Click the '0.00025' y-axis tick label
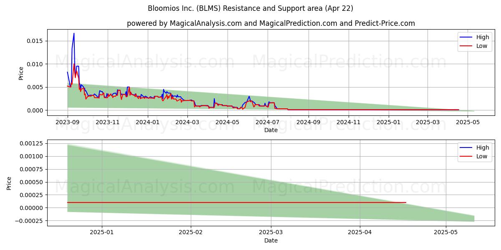Screen dimensions: 501x250 32,195
